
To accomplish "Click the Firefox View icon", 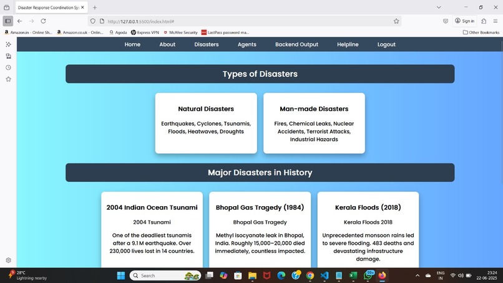I will [x=6, y=7].
